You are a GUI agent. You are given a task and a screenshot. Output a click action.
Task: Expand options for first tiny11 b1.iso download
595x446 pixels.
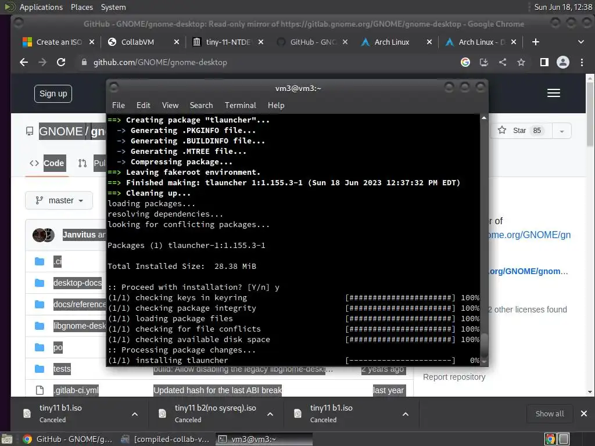(135, 413)
